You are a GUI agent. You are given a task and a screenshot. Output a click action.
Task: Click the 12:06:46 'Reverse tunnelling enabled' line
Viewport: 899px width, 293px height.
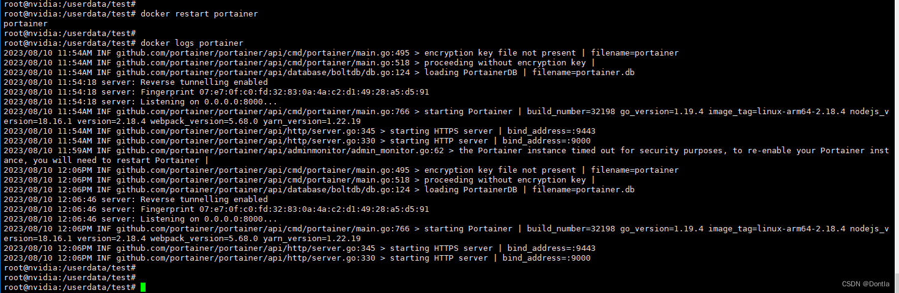[136, 200]
